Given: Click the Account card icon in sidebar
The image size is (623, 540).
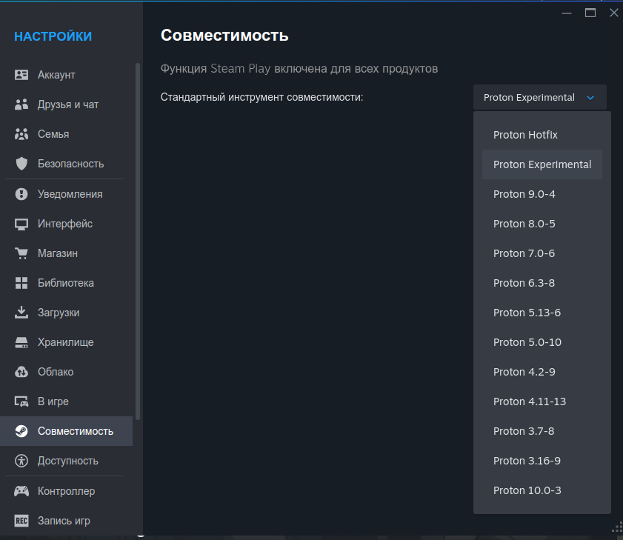Looking at the screenshot, I should tap(22, 75).
